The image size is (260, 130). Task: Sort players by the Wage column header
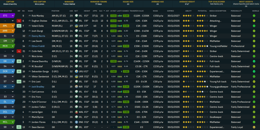pyautogui.click(x=155, y=11)
